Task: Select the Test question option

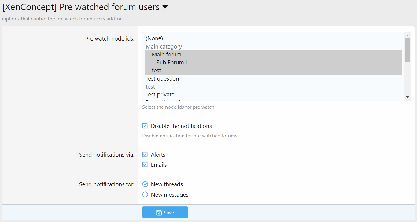Action: 273,78
